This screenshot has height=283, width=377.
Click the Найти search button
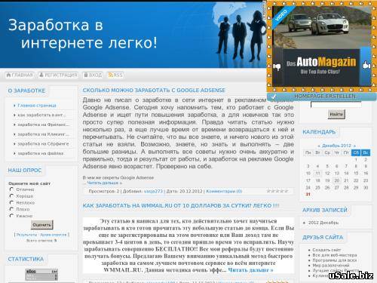pos(336,114)
